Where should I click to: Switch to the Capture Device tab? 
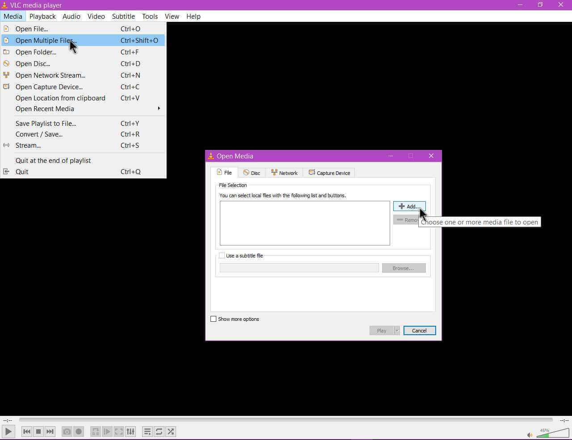click(x=329, y=173)
